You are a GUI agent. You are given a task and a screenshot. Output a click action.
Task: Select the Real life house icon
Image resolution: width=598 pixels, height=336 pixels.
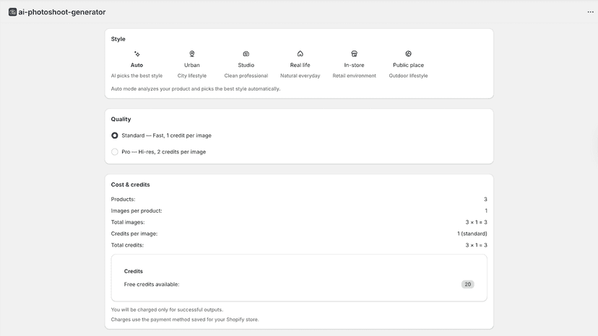300,53
